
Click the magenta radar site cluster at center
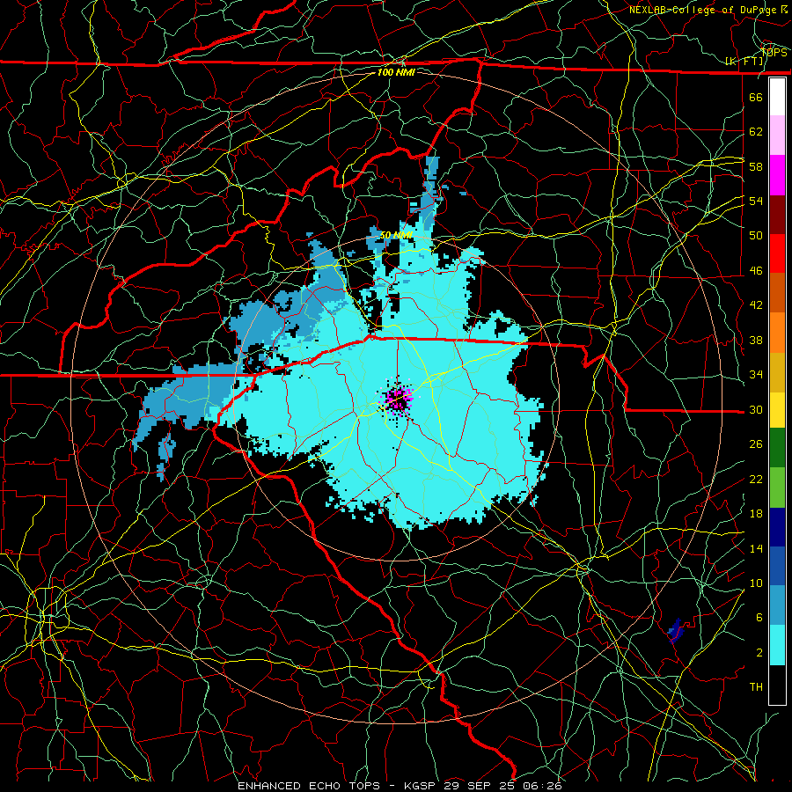[398, 399]
